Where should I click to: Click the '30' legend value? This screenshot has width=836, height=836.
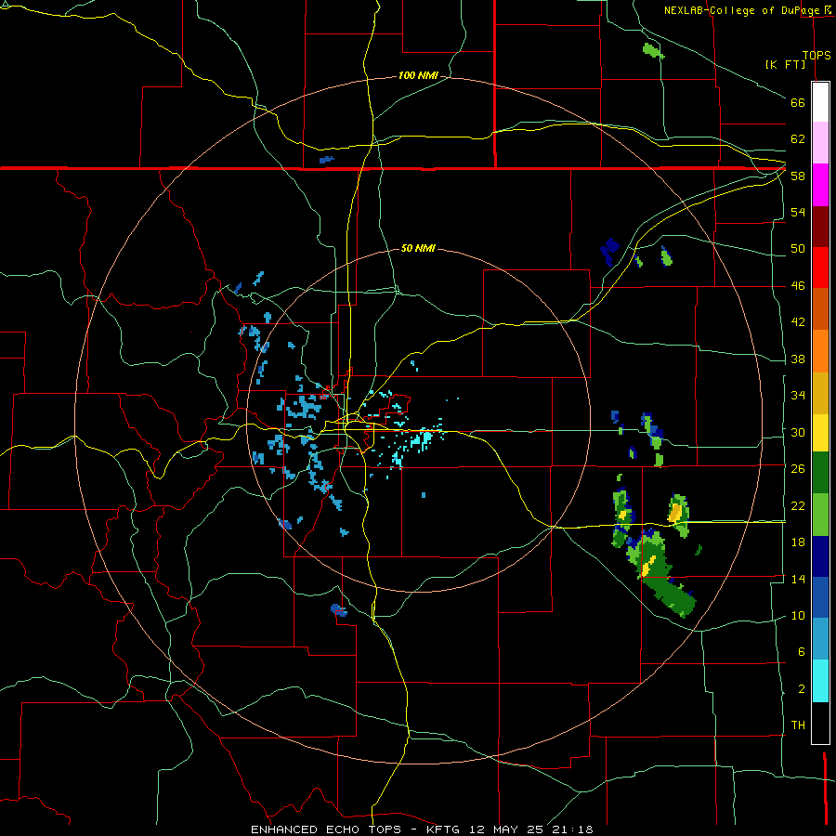pos(798,432)
